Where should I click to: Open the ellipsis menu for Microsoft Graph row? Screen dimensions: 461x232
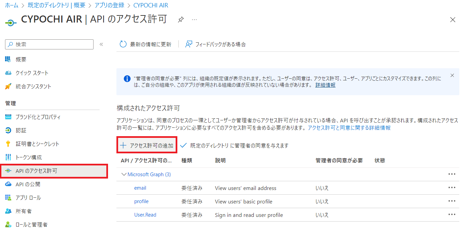452,174
